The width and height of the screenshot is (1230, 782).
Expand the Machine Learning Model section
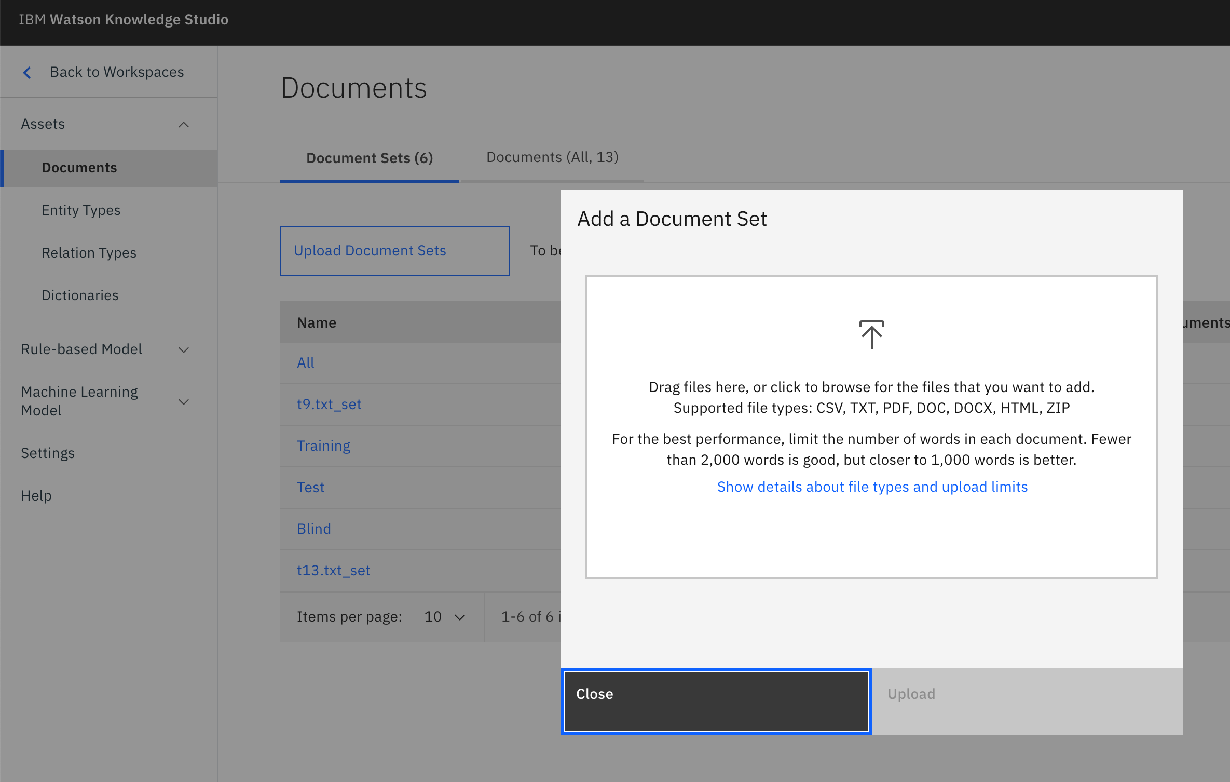click(184, 401)
